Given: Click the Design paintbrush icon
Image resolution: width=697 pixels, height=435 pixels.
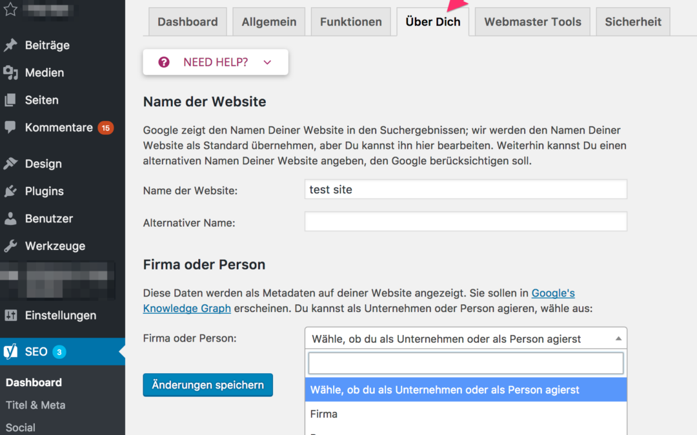Looking at the screenshot, I should [10, 164].
